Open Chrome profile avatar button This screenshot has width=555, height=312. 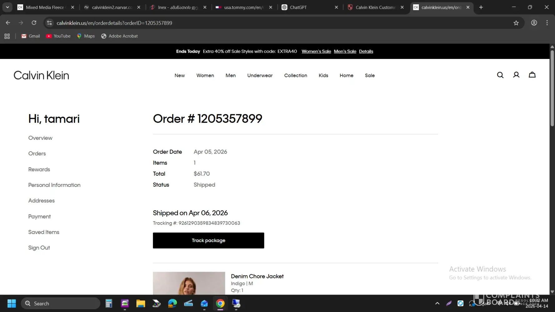click(534, 23)
